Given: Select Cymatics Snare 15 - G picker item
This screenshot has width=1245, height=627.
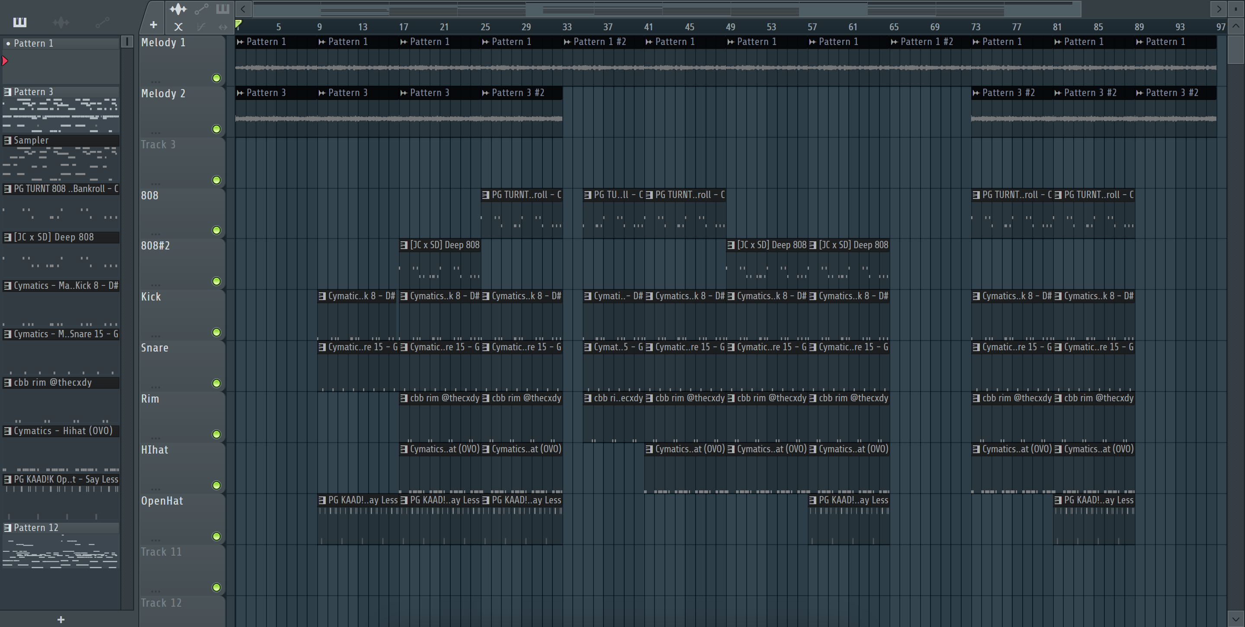Looking at the screenshot, I should click(61, 334).
